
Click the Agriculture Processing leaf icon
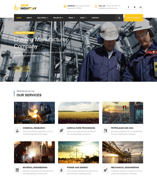pyautogui.click(x=61, y=130)
